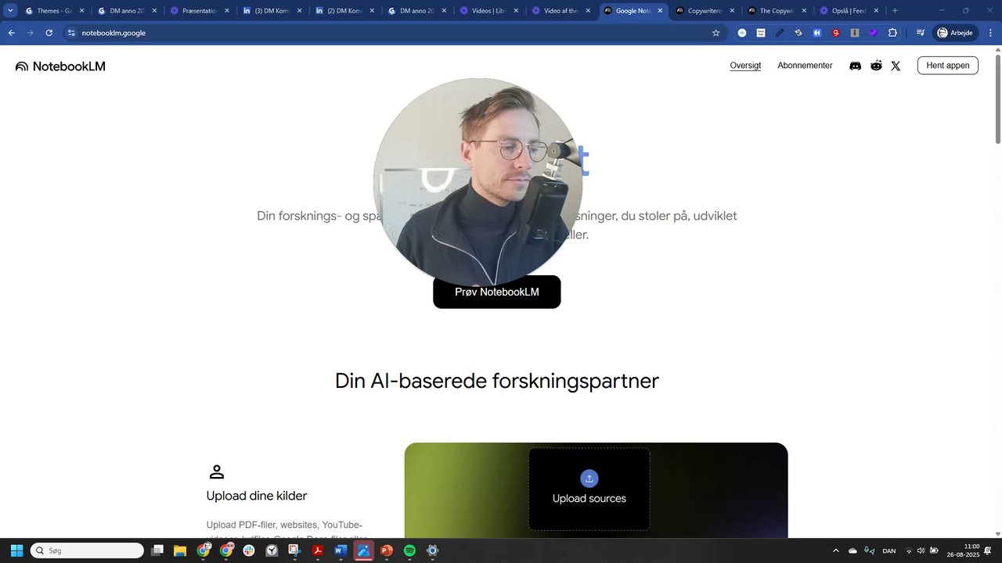Click the circular webcam video overlay
Viewport: 1002px width, 563px height.
[x=478, y=182]
